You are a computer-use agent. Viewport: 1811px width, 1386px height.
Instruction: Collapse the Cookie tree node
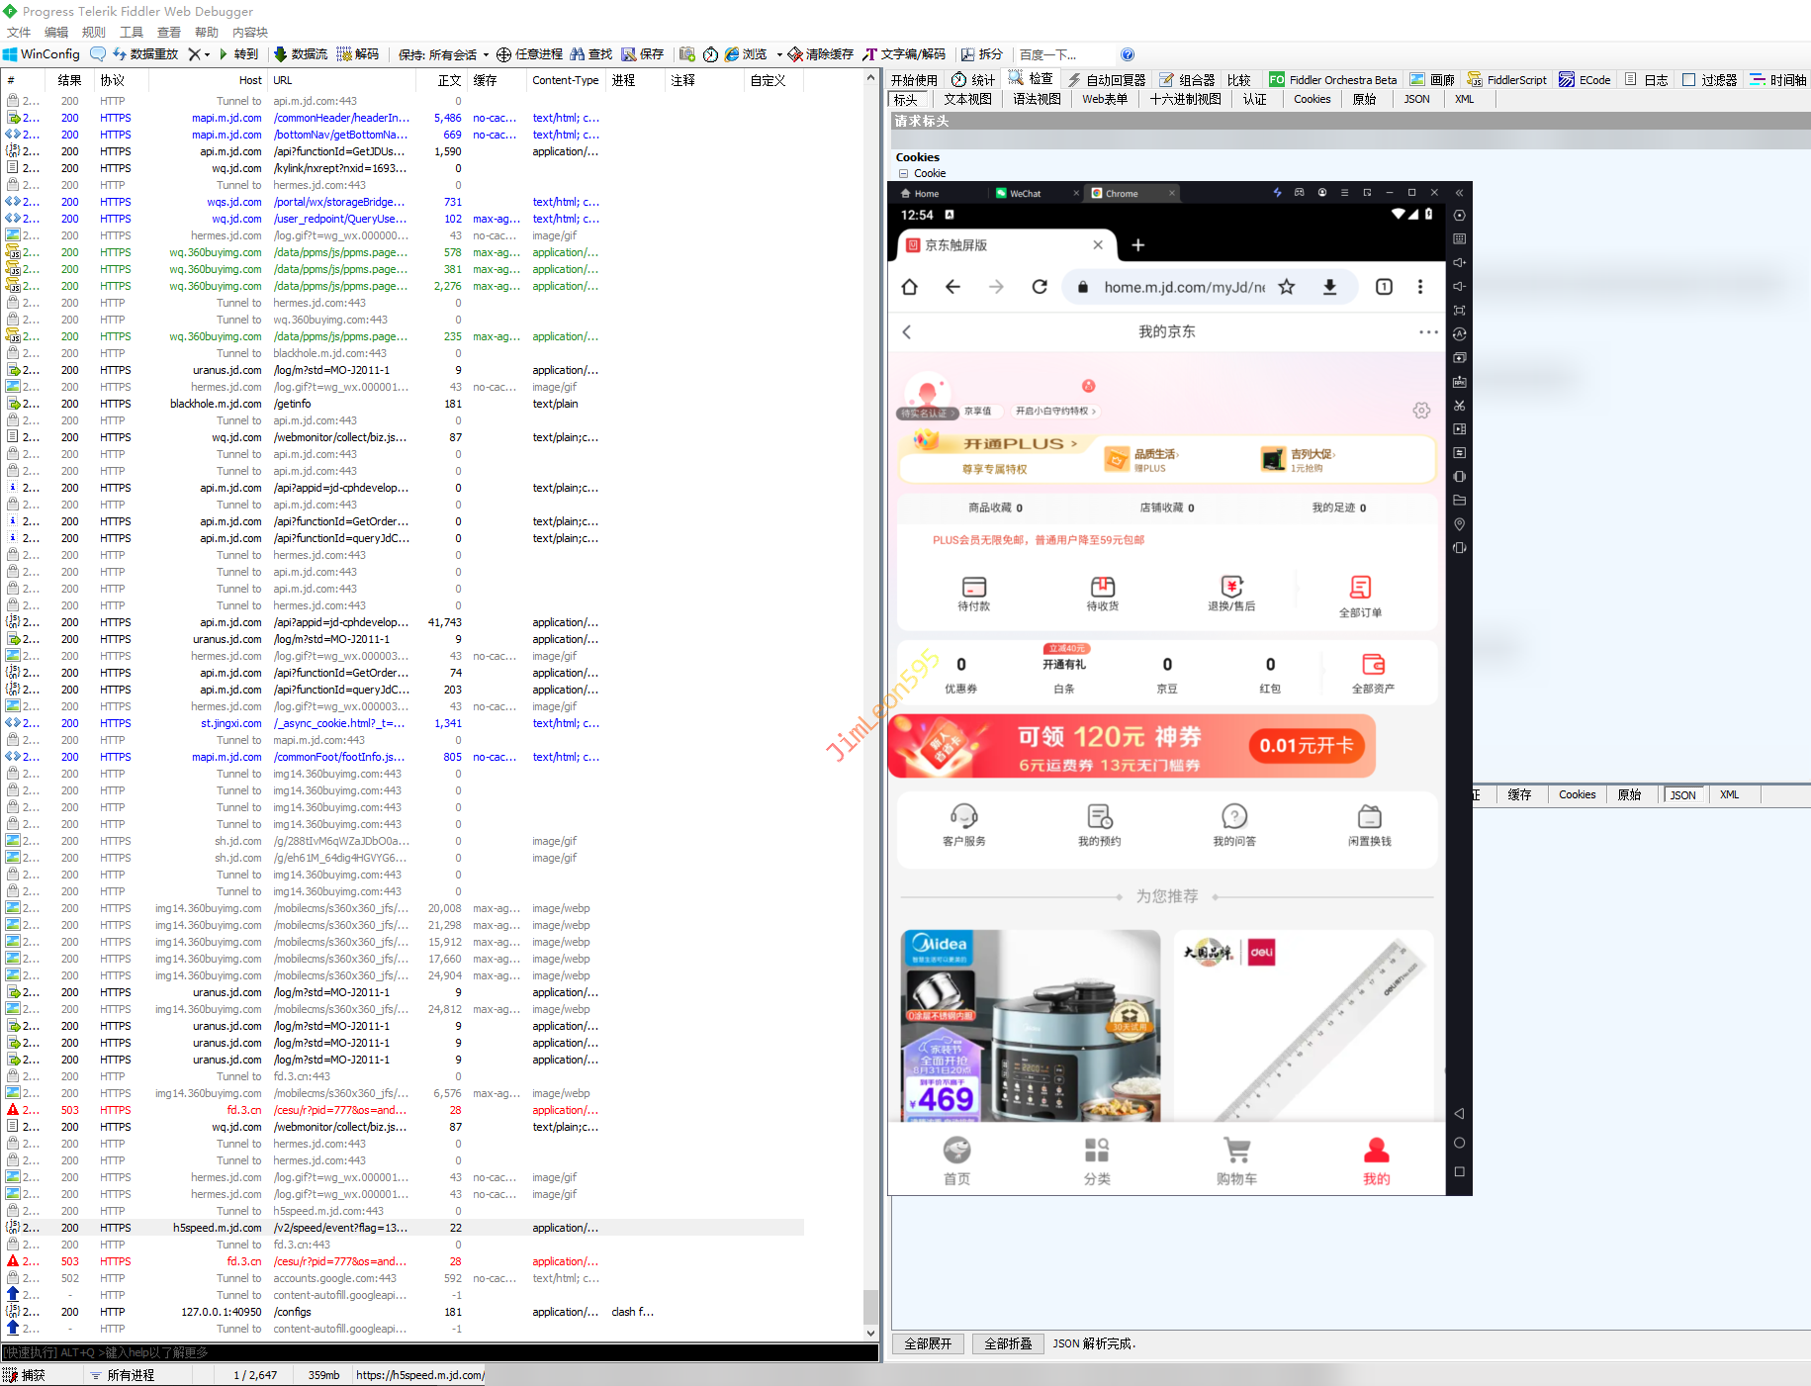pyautogui.click(x=903, y=173)
